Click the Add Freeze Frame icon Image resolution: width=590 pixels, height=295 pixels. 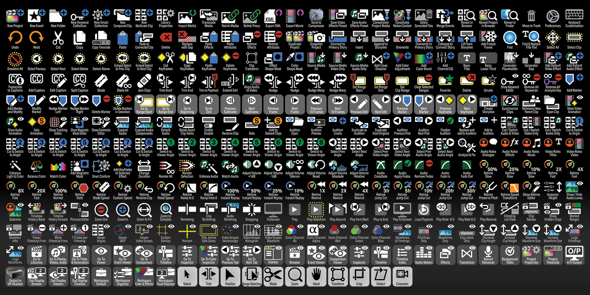point(488,40)
